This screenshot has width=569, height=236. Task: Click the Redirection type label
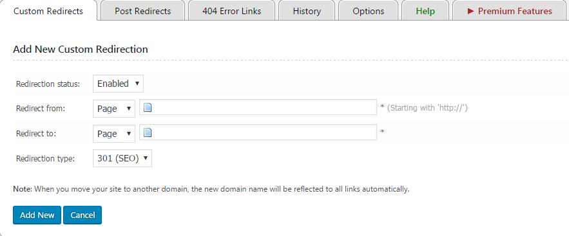[45, 159]
